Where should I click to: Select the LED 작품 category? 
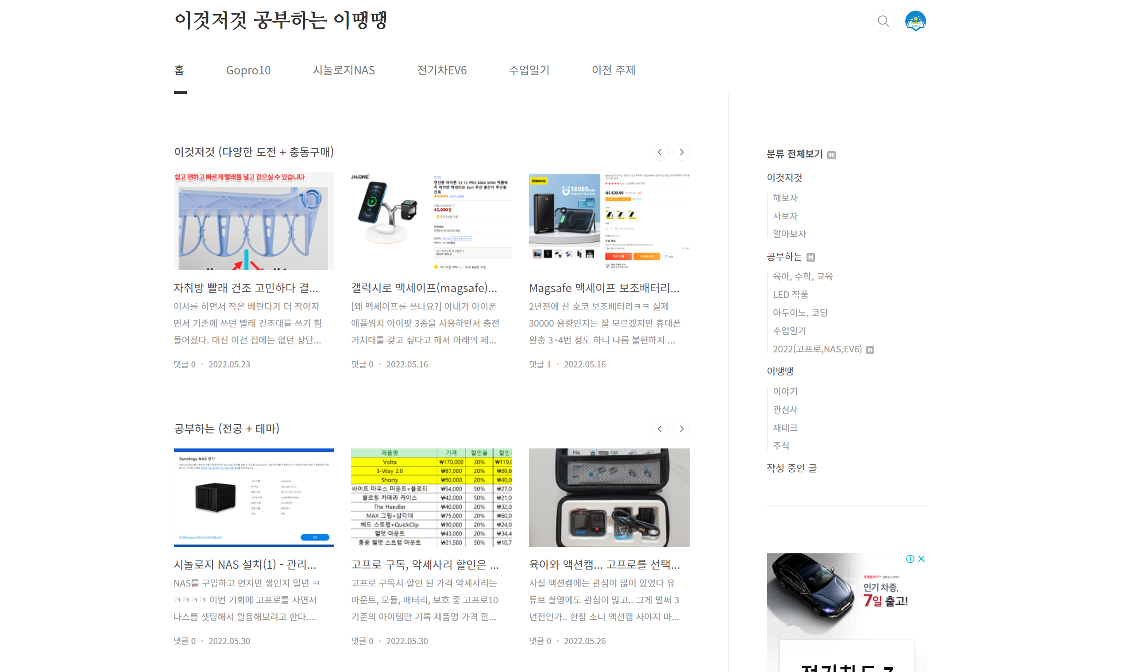790,294
